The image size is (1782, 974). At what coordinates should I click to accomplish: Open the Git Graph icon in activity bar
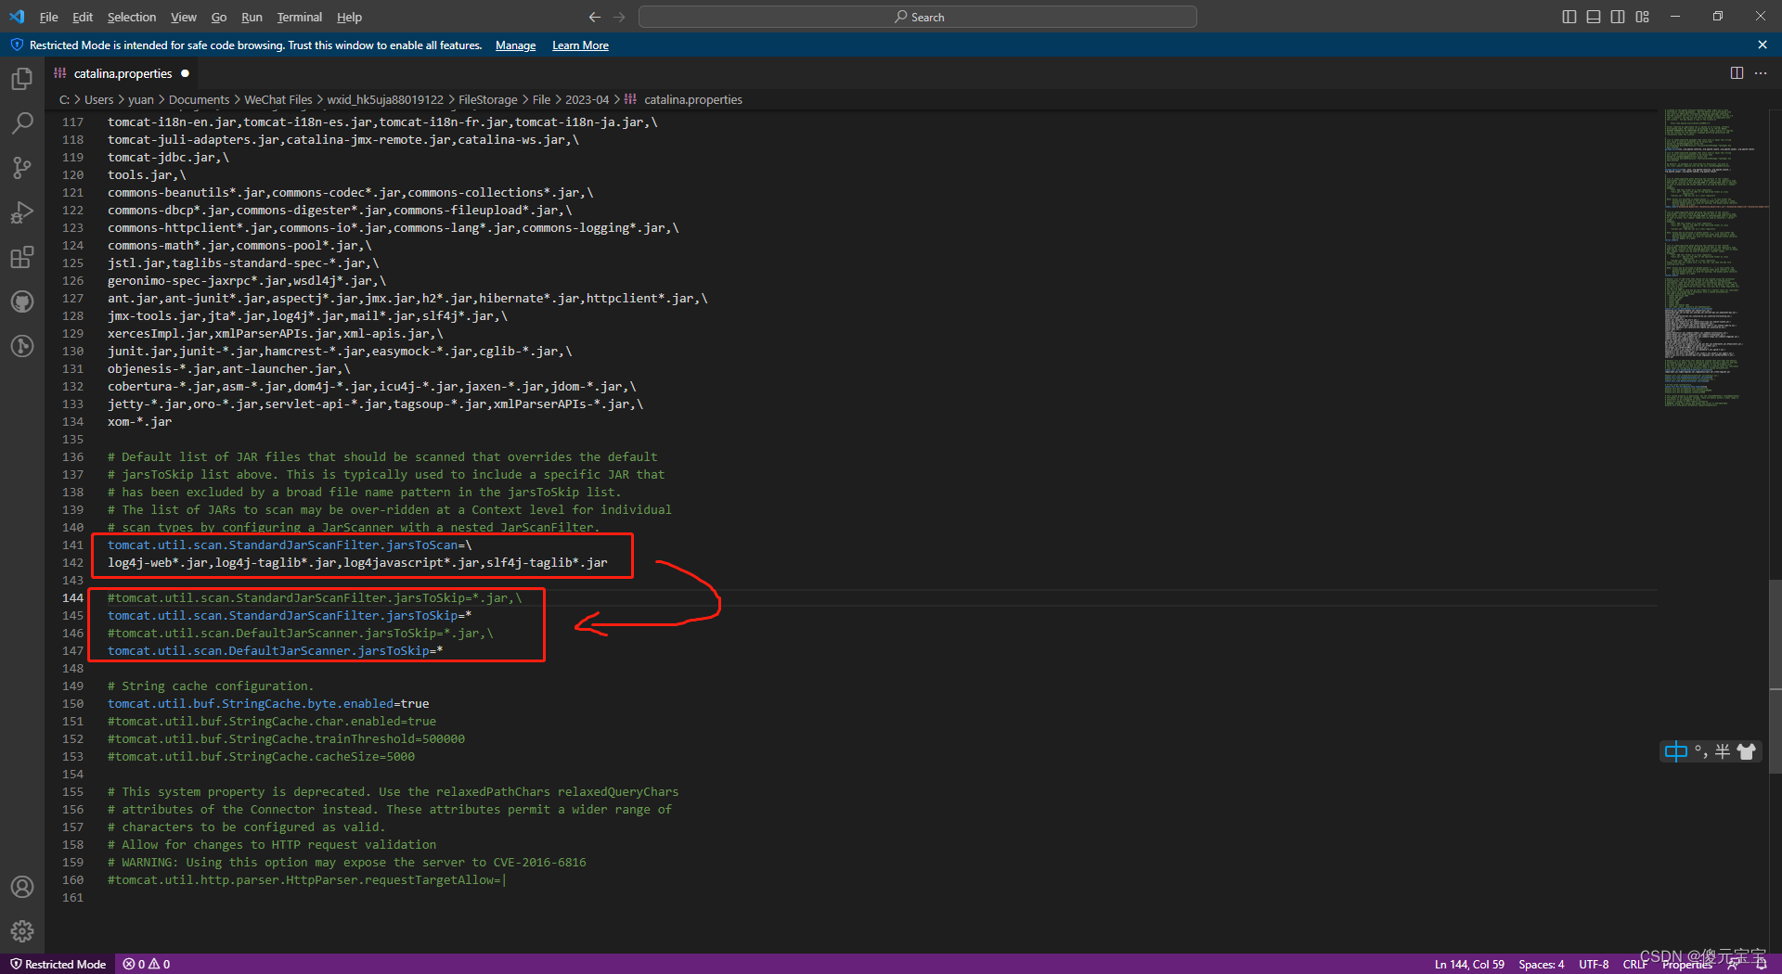click(22, 346)
